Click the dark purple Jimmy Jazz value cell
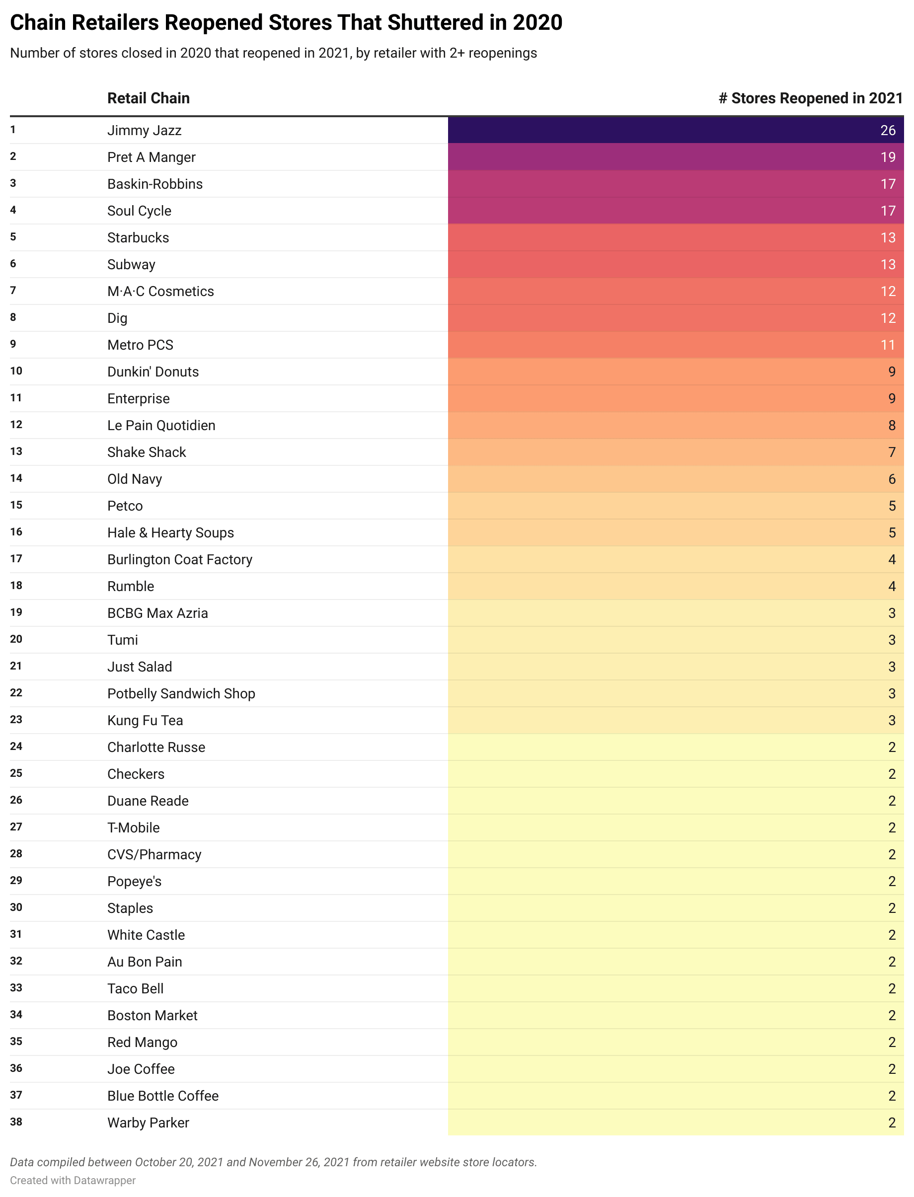 675,131
